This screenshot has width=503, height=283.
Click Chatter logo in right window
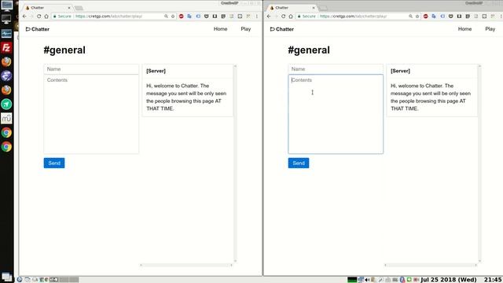282,29
